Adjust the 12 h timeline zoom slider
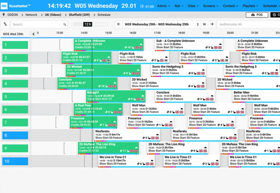This screenshot has height=193, width=280. coord(88,24)
